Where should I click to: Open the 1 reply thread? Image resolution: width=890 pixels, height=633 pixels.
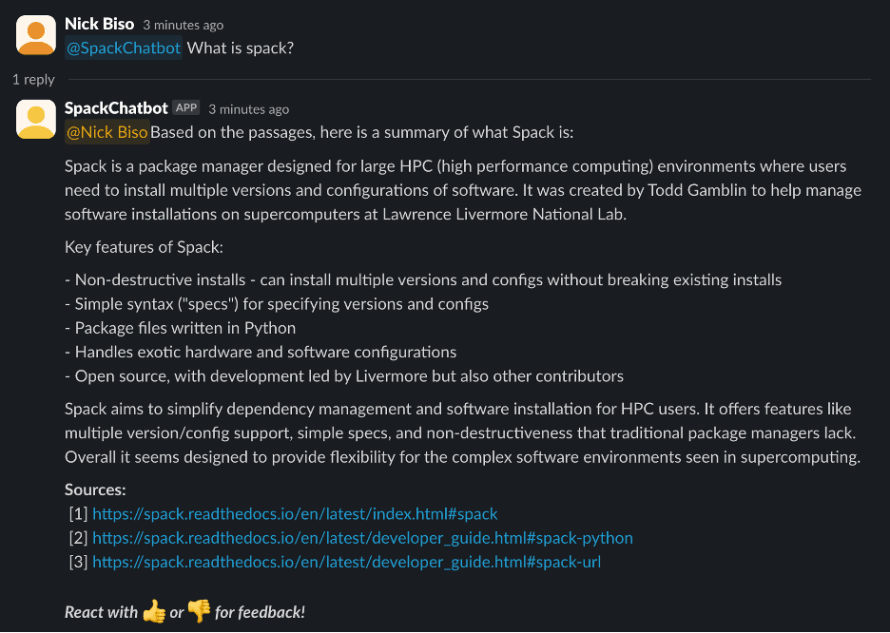tap(33, 79)
